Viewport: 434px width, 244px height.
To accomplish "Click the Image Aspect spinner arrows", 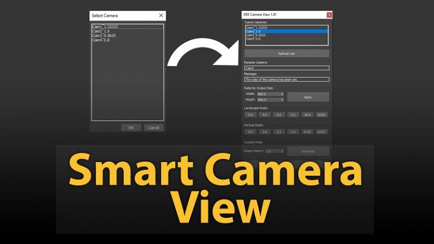I will (x=282, y=151).
